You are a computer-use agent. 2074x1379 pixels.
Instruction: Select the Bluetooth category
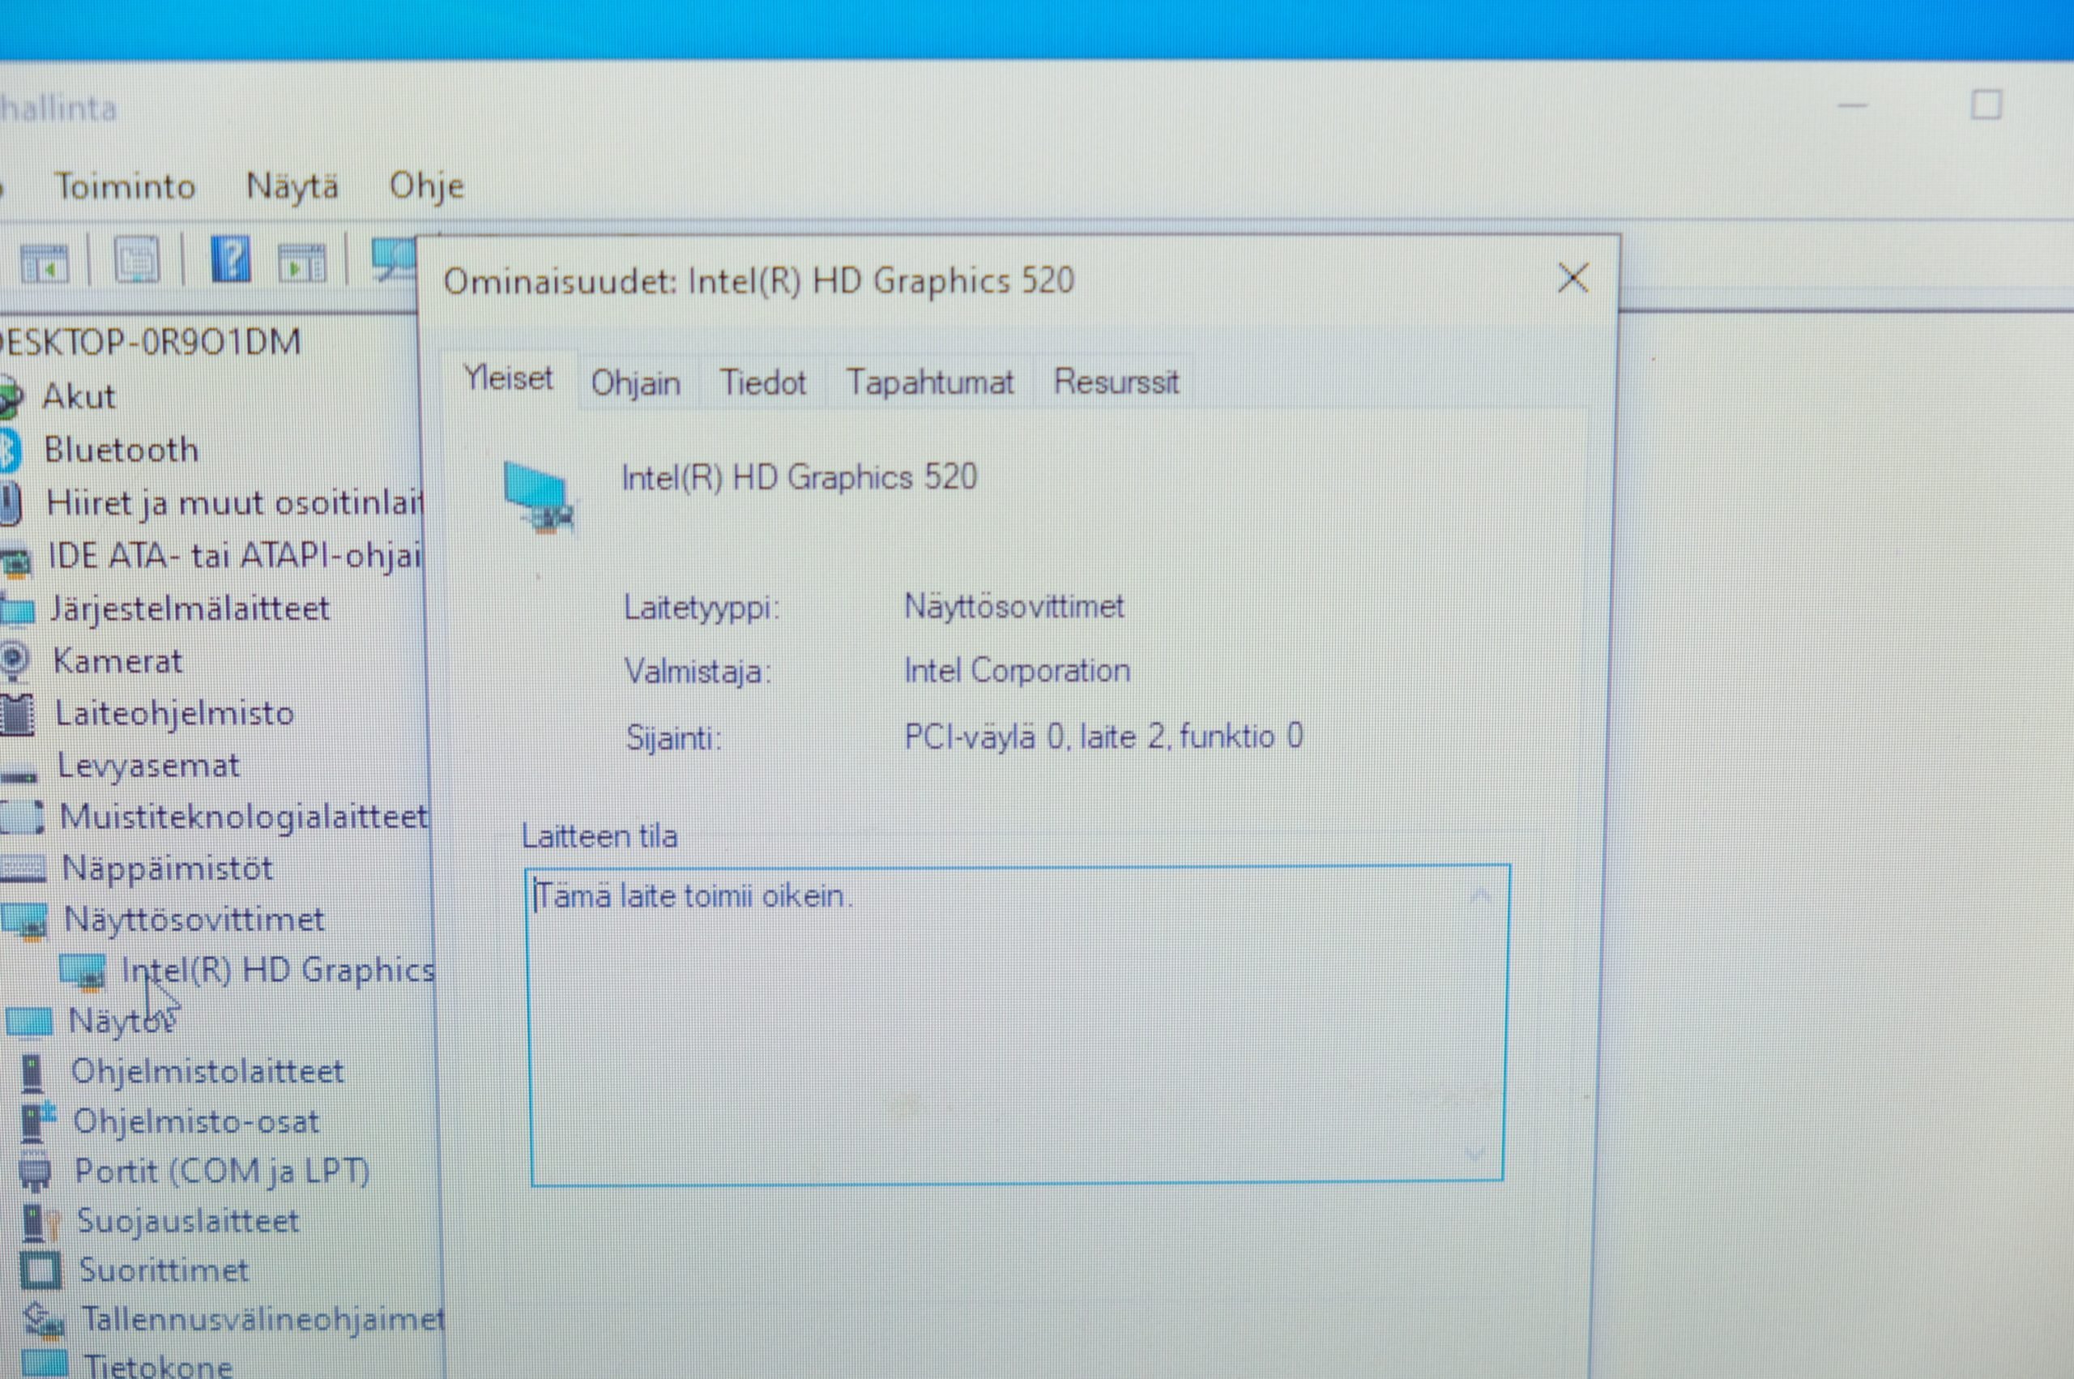point(122,450)
